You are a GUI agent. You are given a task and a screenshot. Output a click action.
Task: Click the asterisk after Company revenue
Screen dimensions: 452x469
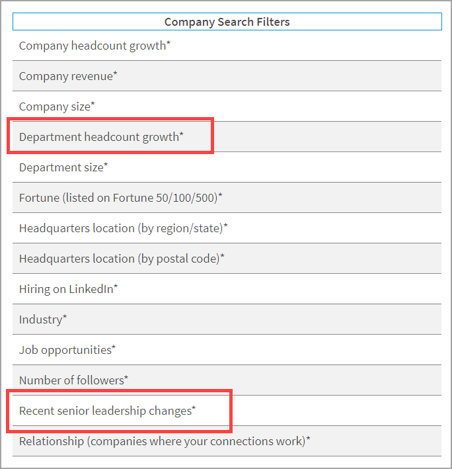[115, 74]
